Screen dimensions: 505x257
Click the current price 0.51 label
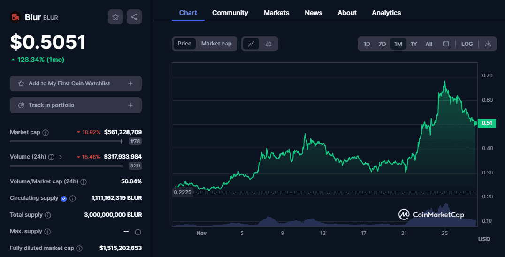tap(487, 123)
